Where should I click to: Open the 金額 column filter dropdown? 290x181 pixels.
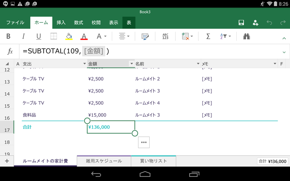[131, 64]
